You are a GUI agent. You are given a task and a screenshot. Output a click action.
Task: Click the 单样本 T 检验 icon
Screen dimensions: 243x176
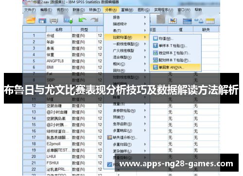(x=155, y=46)
